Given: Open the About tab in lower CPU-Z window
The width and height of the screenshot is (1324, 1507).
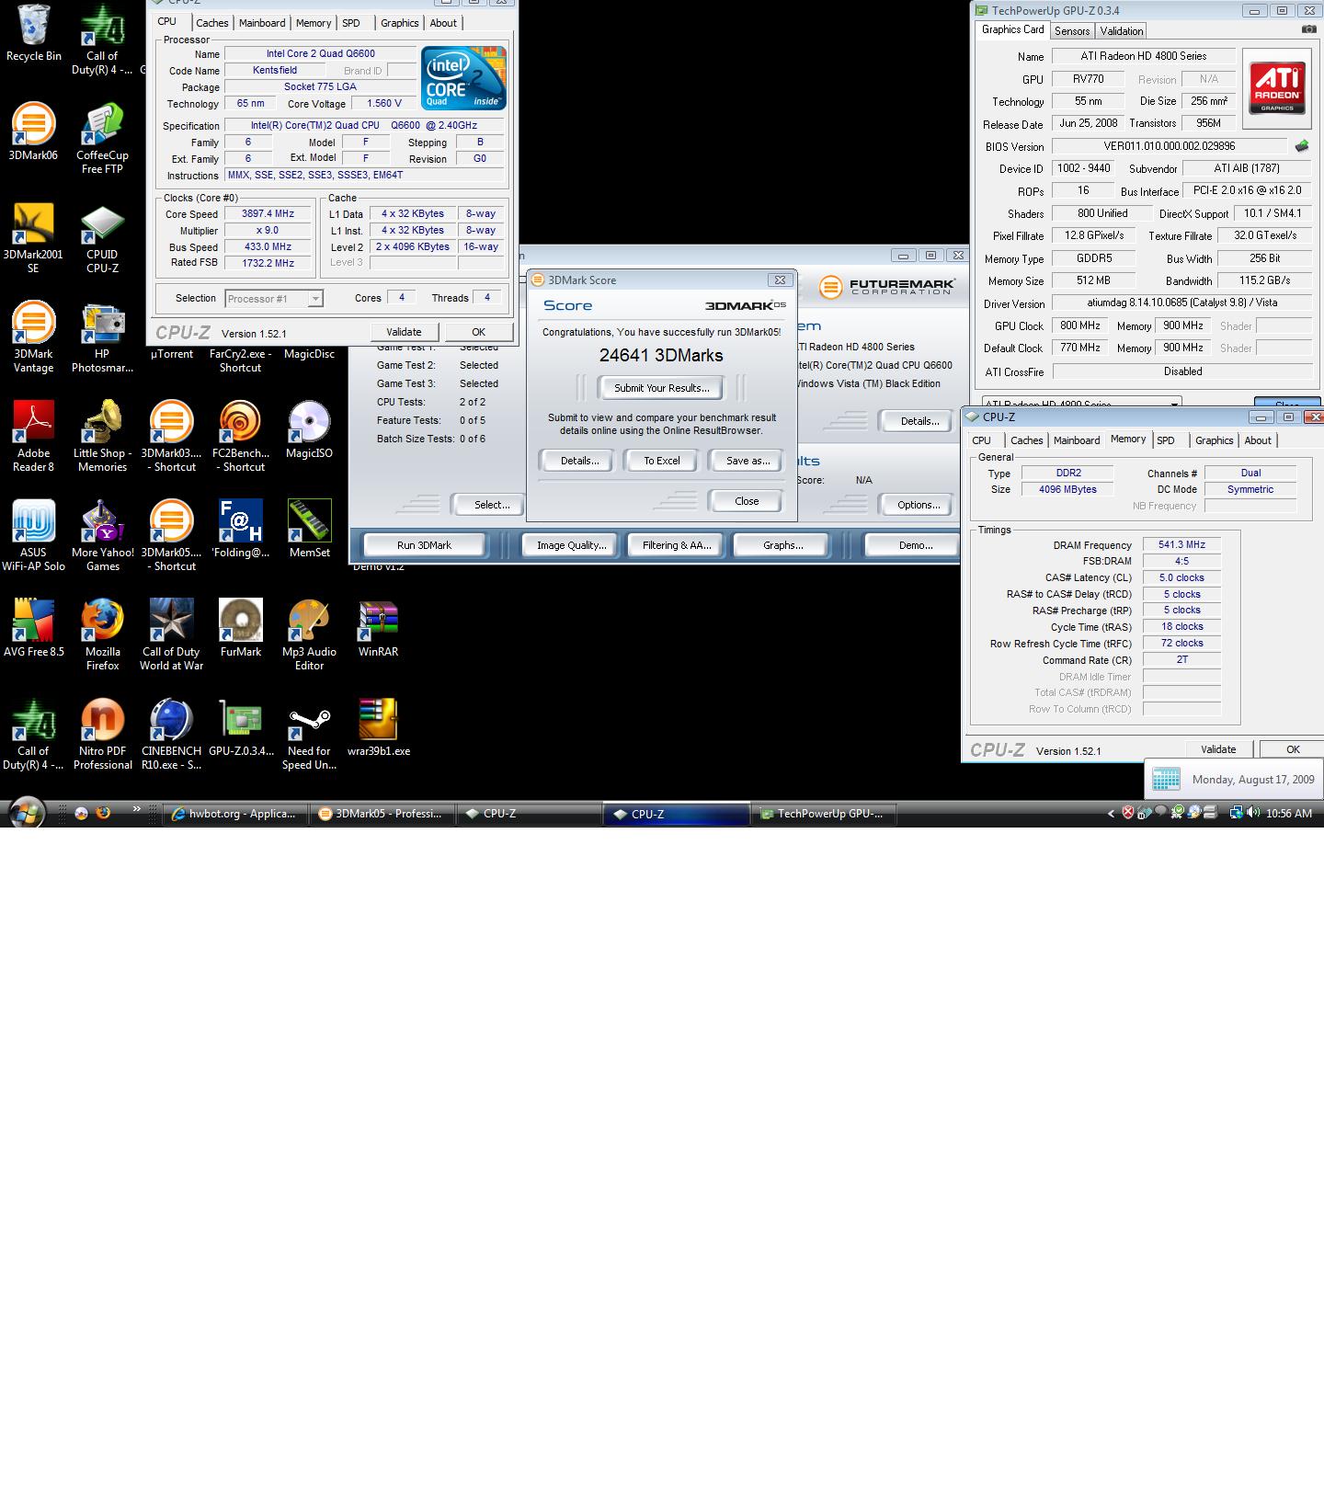Looking at the screenshot, I should [x=1258, y=440].
